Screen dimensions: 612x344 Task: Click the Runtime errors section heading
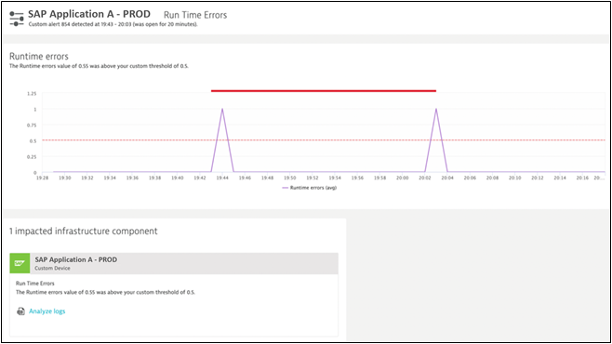tap(39, 56)
